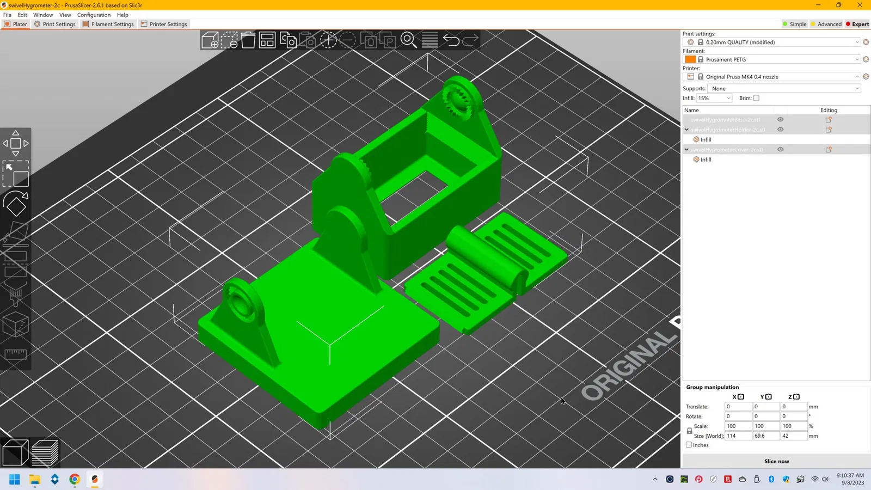Click the Add model toolbar icon
The image size is (871, 490).
210,40
